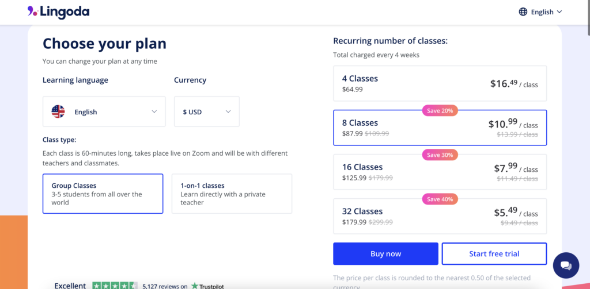The height and width of the screenshot is (289, 590).
Task: Click the globe language icon
Action: [x=523, y=11]
